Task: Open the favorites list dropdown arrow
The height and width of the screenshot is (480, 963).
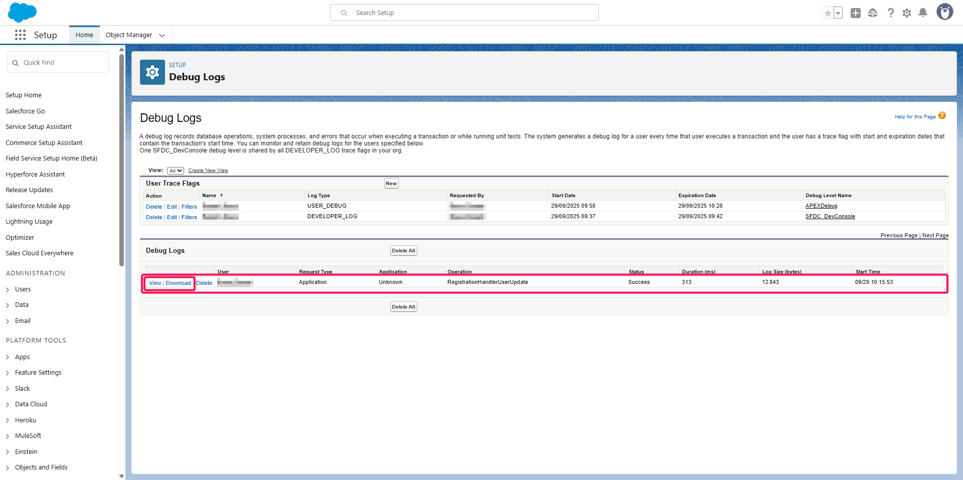Action: coord(838,13)
